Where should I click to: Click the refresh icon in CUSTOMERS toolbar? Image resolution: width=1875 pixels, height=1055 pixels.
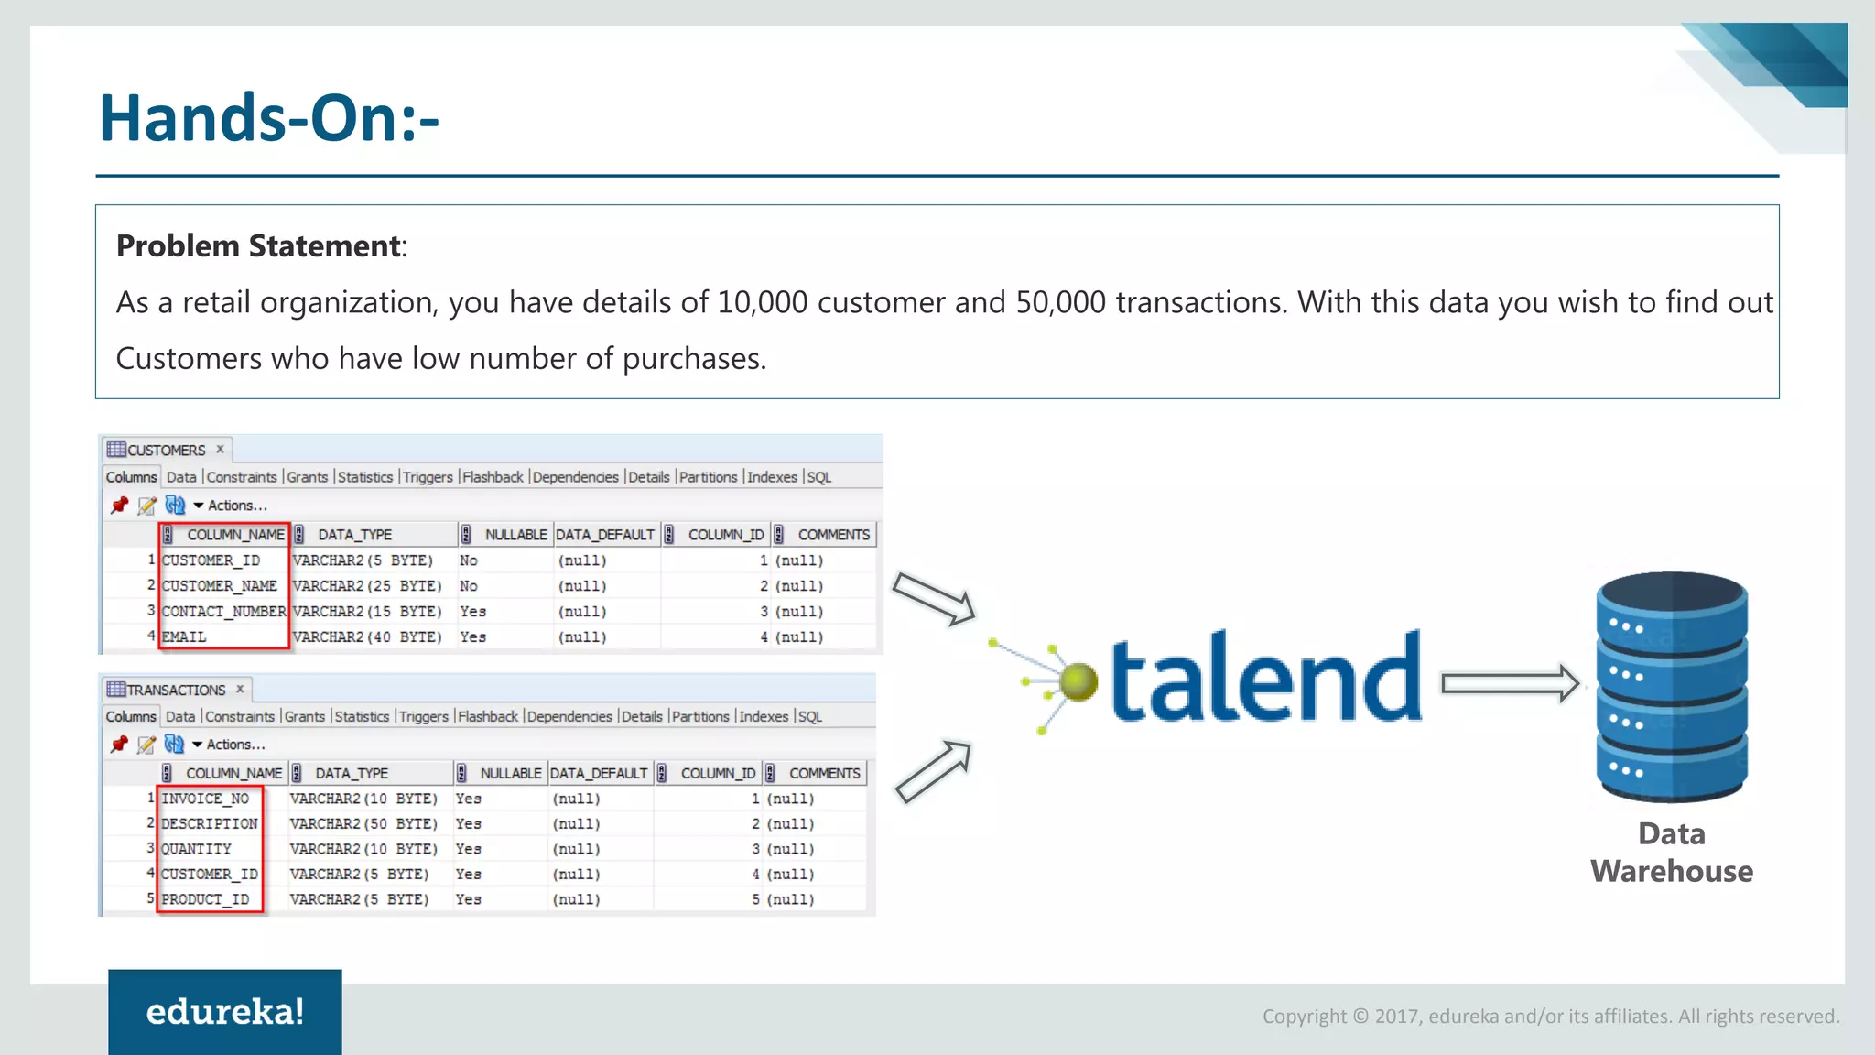click(x=175, y=505)
